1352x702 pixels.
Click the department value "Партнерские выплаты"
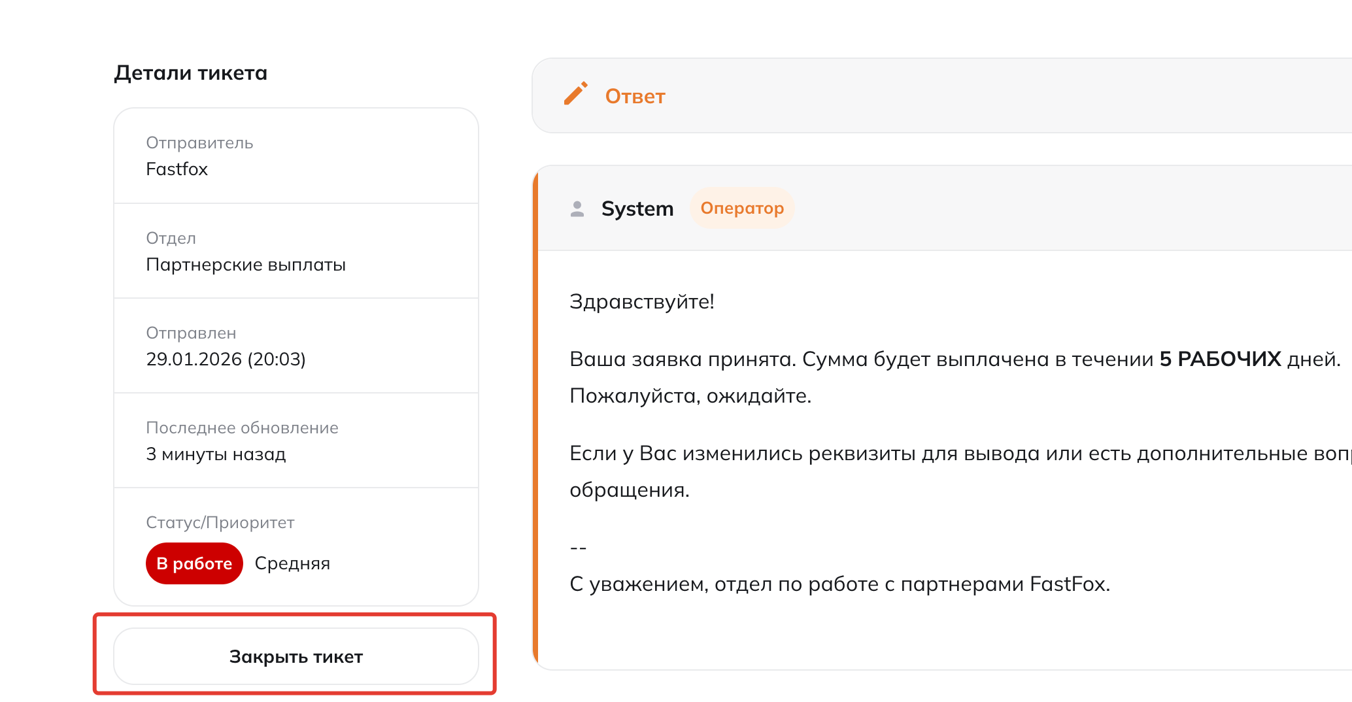pyautogui.click(x=246, y=265)
